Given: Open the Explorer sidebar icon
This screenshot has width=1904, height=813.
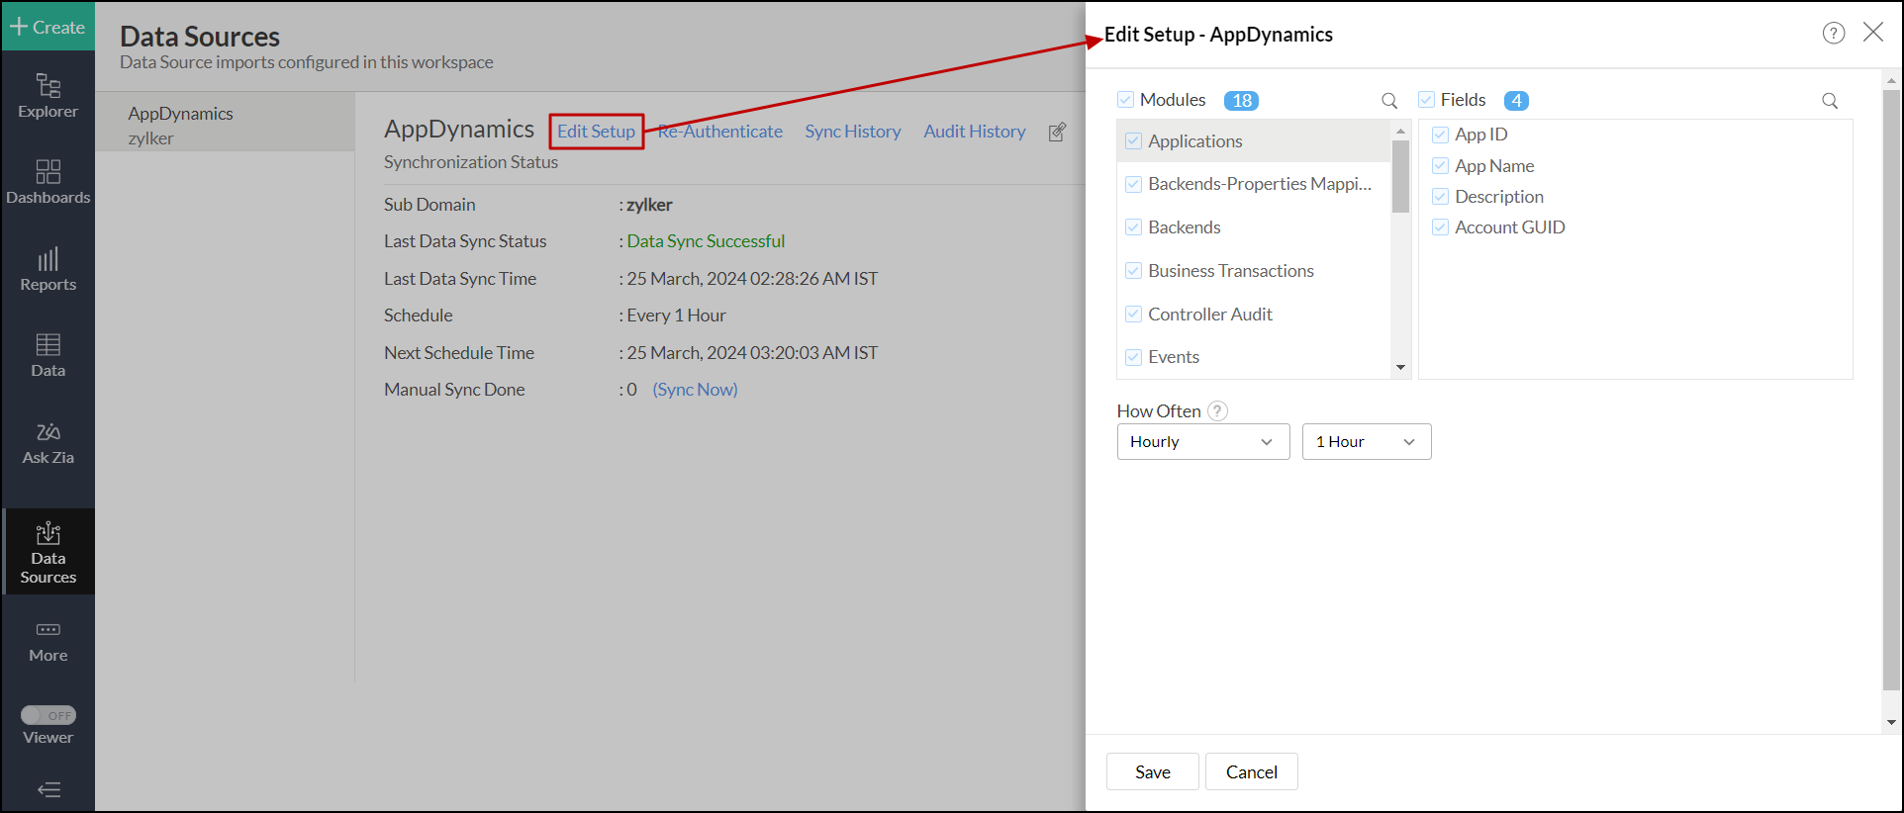Looking at the screenshot, I should click(x=48, y=96).
